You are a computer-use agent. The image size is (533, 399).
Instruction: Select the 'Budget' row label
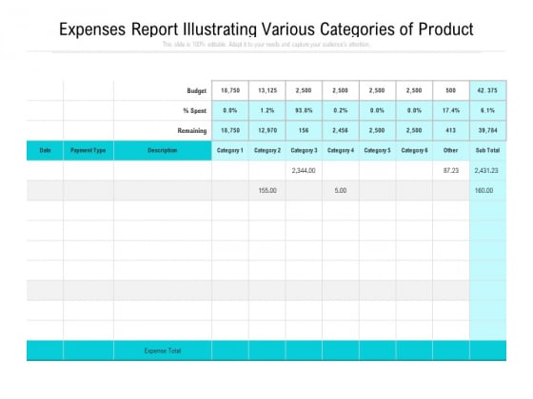(196, 91)
